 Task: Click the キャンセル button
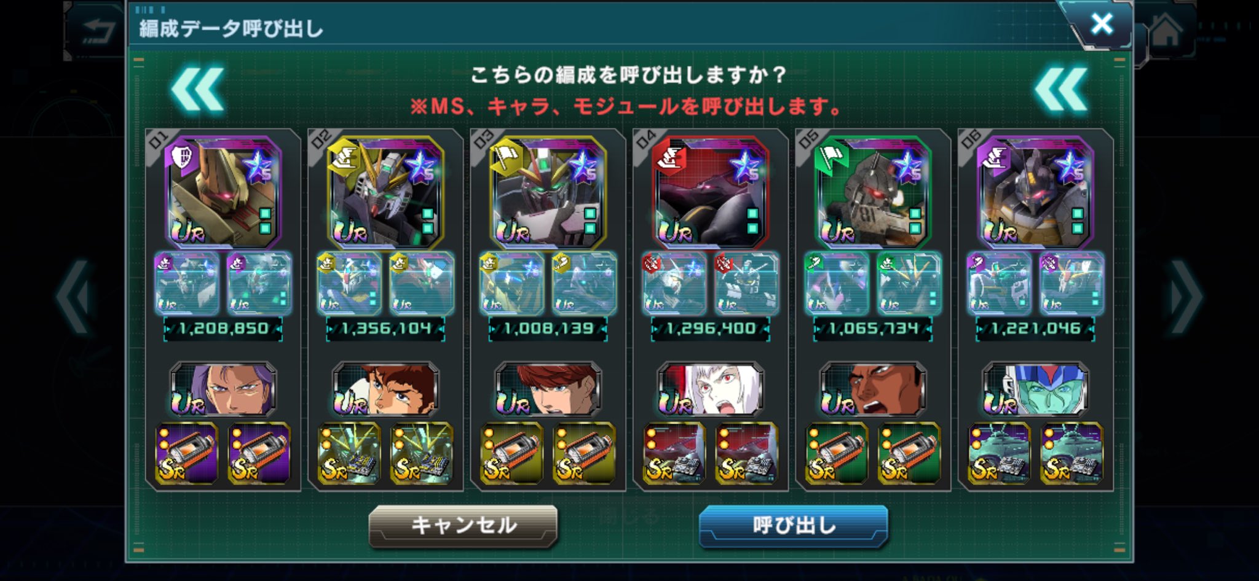click(463, 526)
